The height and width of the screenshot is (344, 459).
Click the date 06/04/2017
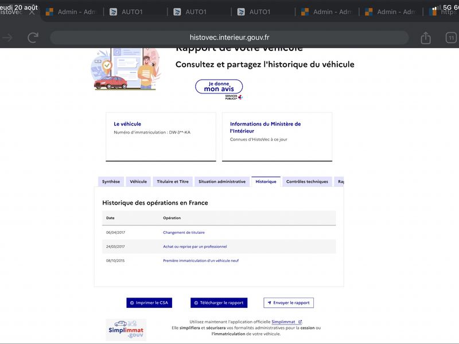(x=115, y=233)
